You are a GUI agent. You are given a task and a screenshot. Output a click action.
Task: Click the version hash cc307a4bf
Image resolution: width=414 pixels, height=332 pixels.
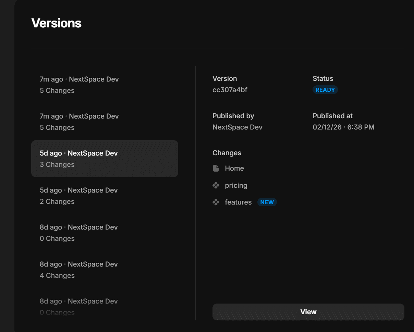pos(230,90)
